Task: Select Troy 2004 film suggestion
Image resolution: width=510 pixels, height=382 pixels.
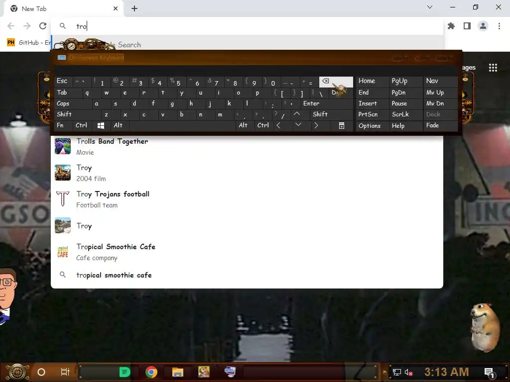Action: click(x=247, y=173)
